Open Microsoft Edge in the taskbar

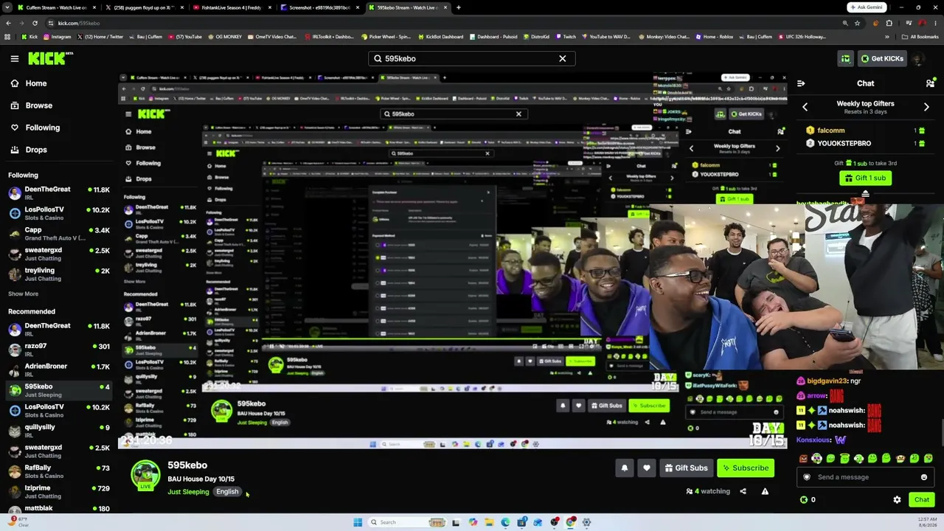505,522
